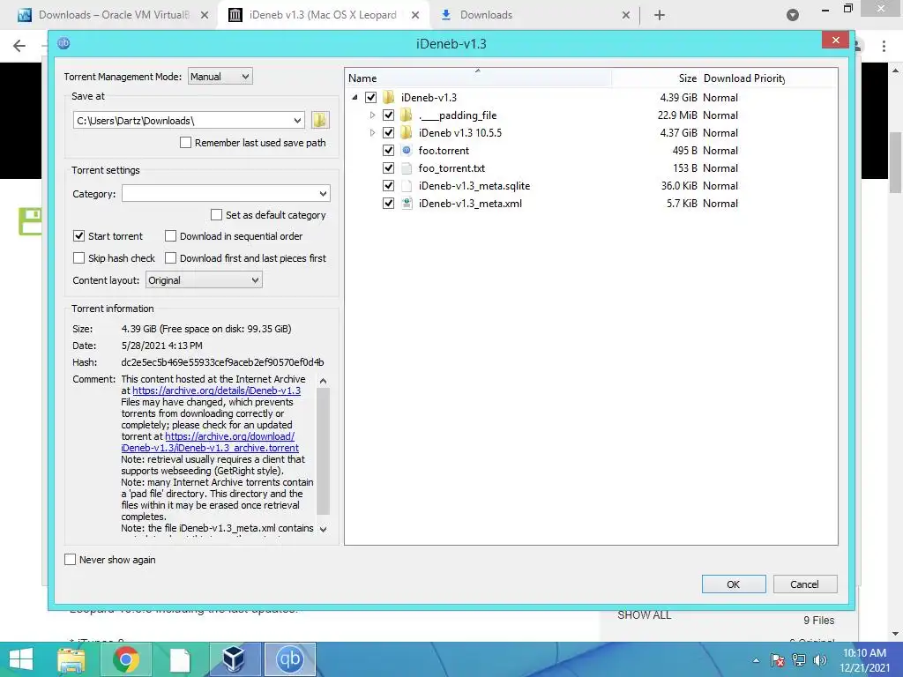Click the comment box scrollbar thumb

323,450
